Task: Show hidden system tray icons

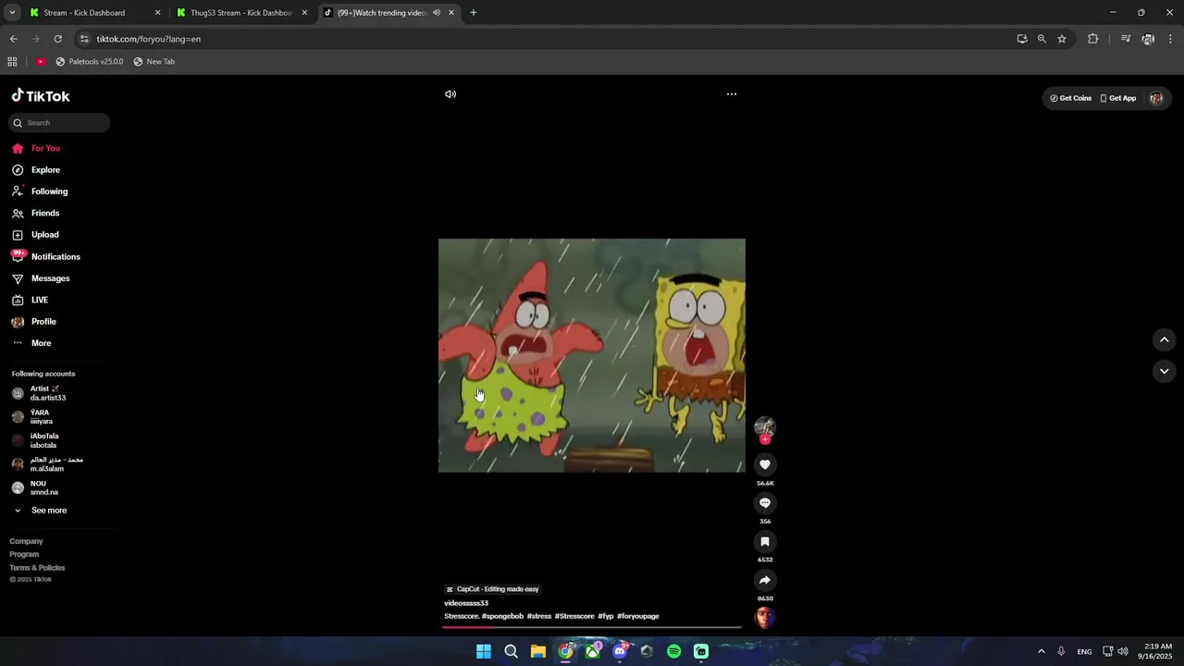Action: click(x=1041, y=651)
